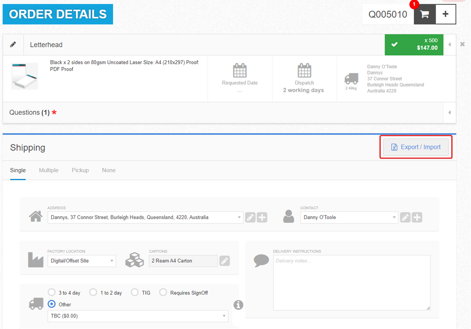Collapse the Letterhead row arrow
This screenshot has width=471, height=329.
(449, 45)
